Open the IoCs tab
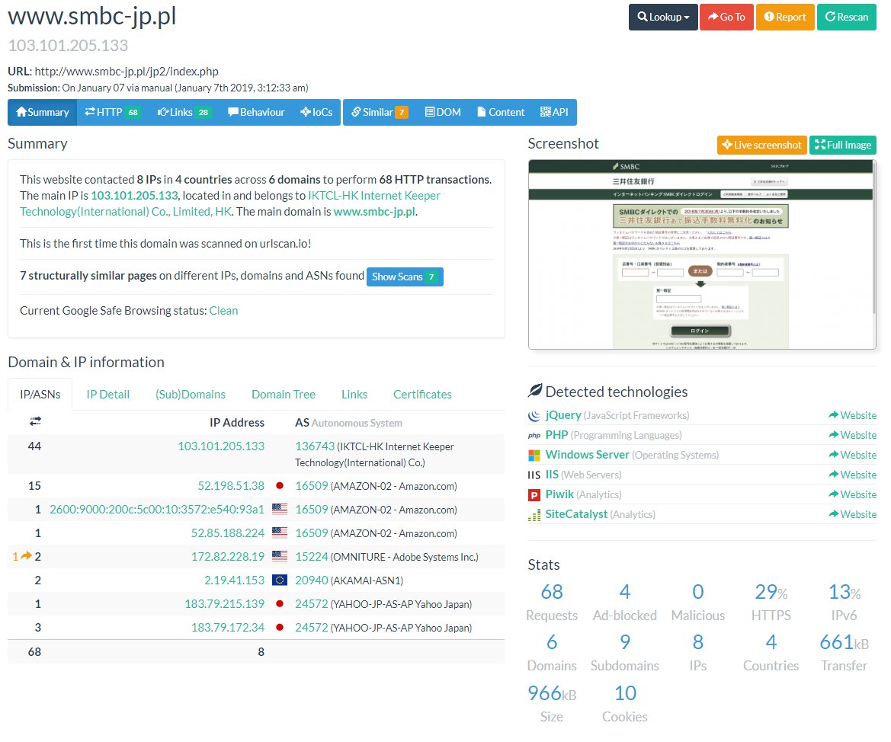The image size is (891, 742). pyautogui.click(x=316, y=112)
